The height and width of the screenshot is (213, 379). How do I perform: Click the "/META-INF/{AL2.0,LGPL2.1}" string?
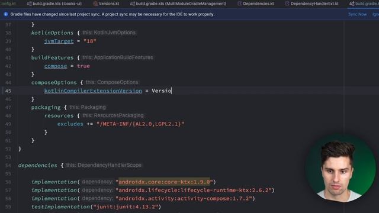click(140, 124)
